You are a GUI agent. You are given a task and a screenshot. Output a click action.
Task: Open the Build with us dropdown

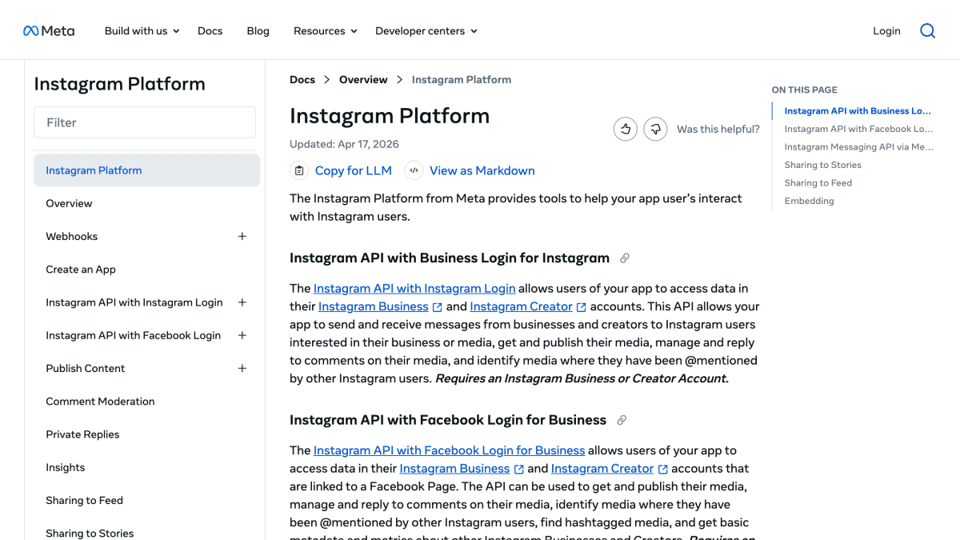(142, 31)
